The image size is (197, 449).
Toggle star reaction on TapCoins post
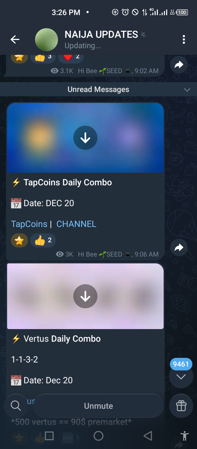click(19, 240)
